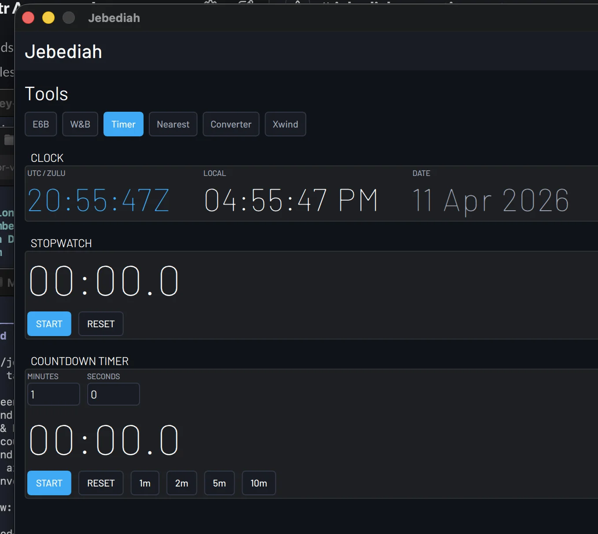Reset the stopwatch

pos(100,324)
